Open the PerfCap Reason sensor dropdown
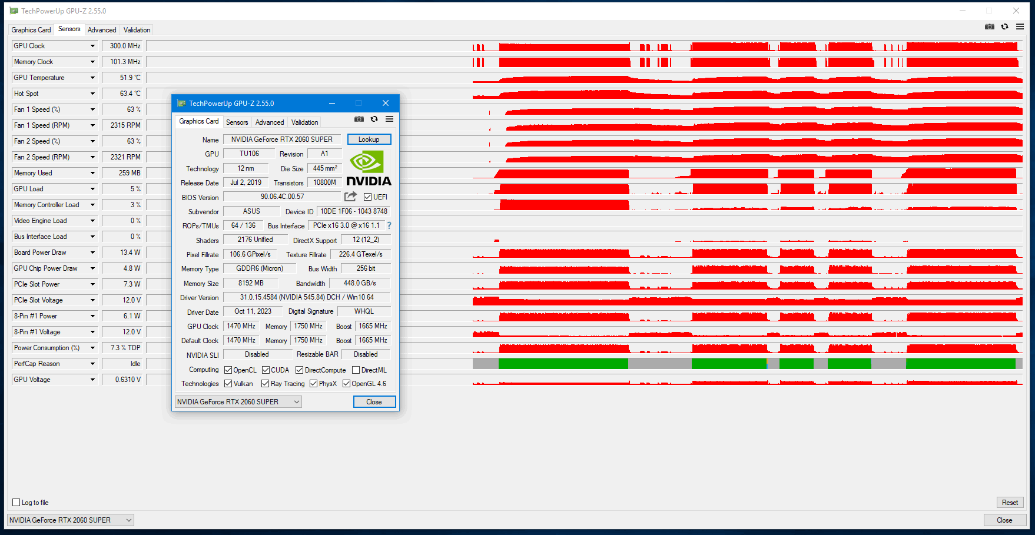This screenshot has height=535, width=1035. click(x=92, y=364)
